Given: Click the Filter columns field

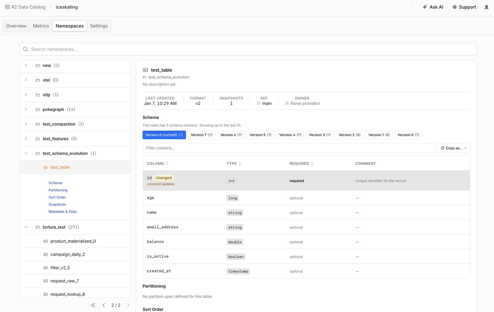Looking at the screenshot, I should pos(289,148).
